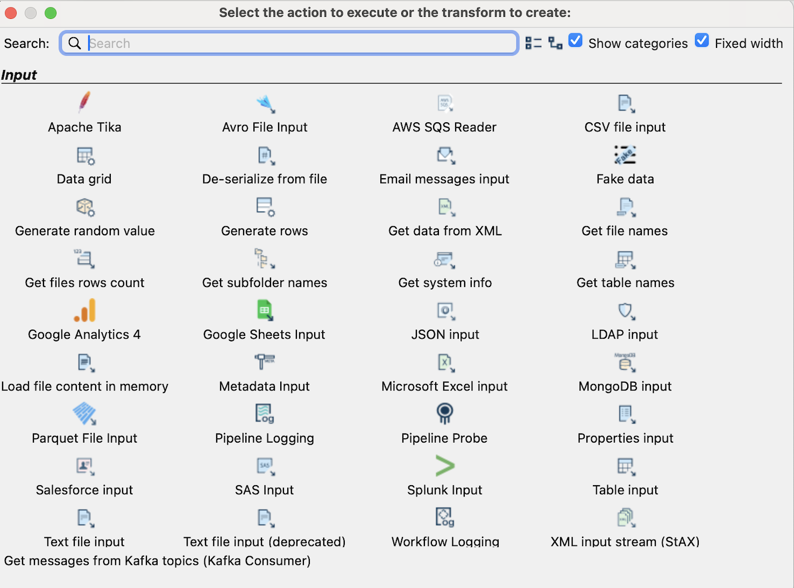Uncheck the Show categories checkbox
Screen dimensions: 794x588
coord(576,41)
